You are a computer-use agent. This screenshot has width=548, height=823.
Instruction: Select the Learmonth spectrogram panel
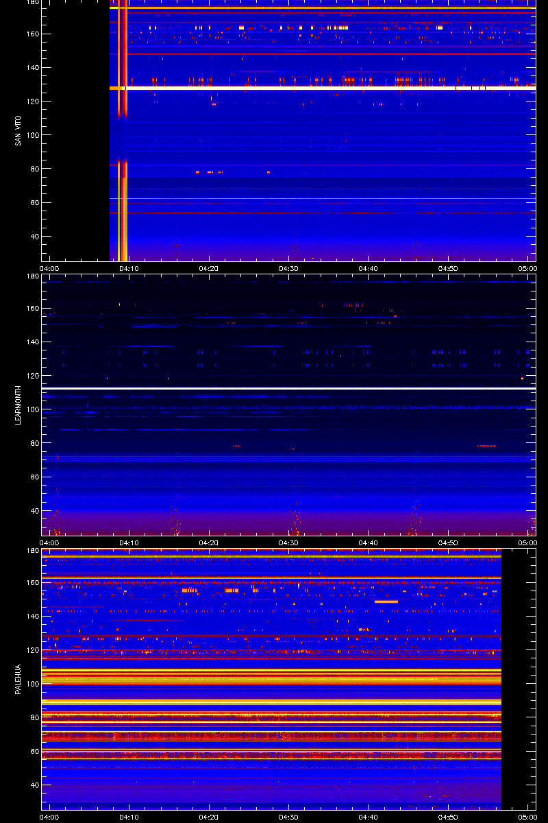(288, 405)
